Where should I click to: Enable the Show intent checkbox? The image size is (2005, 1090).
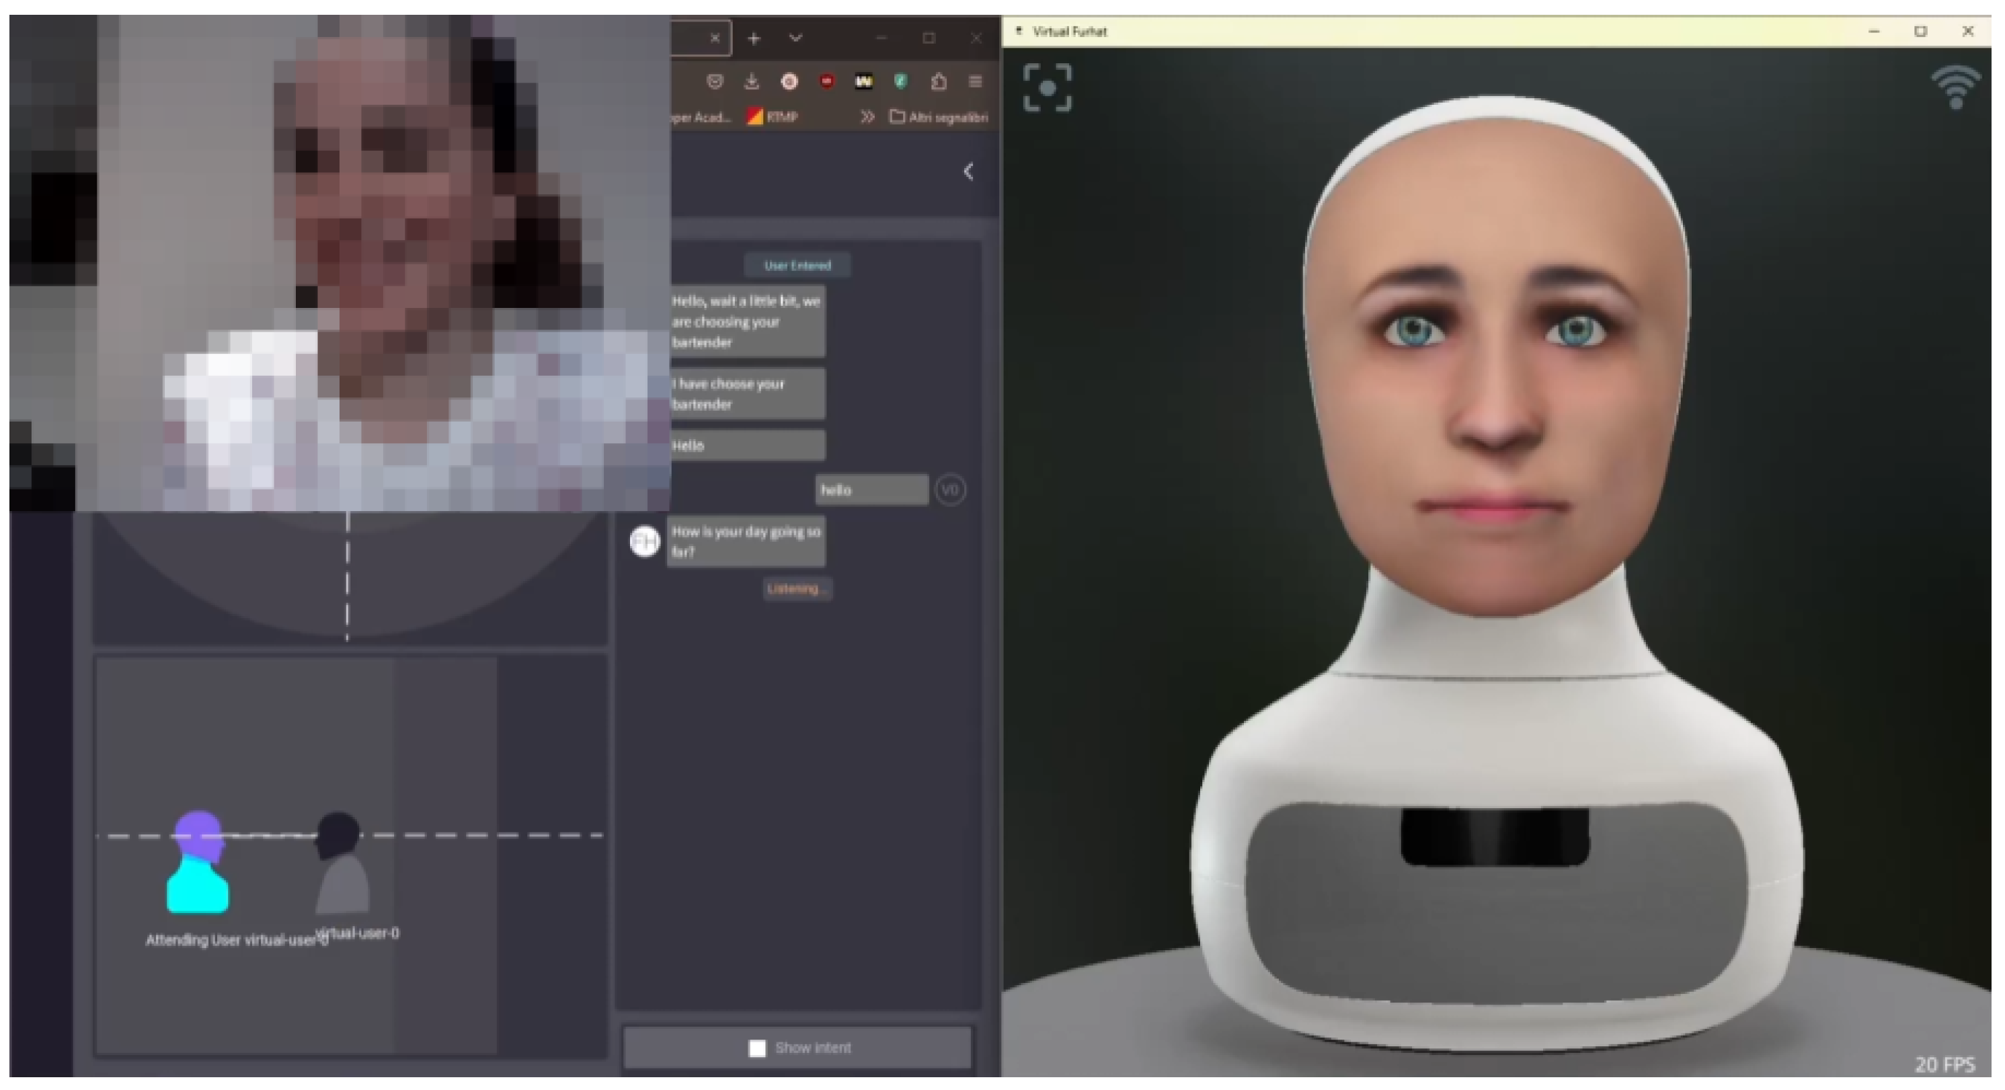[756, 1049]
